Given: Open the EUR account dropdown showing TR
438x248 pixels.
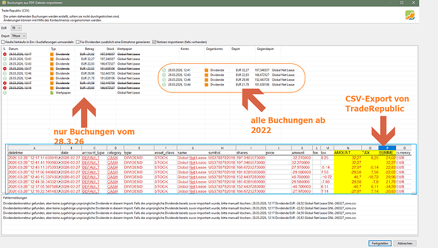Looking at the screenshot, I should click(16, 28).
